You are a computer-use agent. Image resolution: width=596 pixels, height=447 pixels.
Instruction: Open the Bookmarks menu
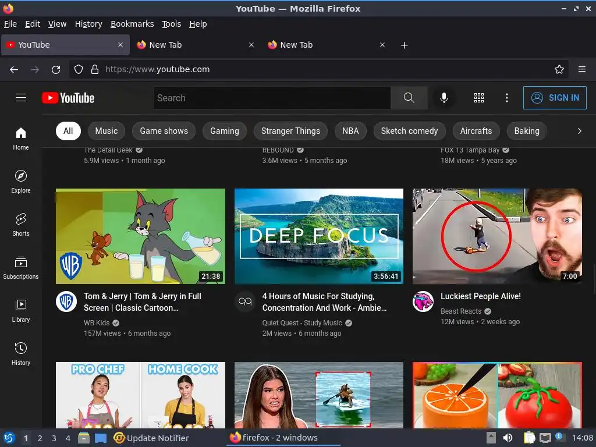click(x=132, y=24)
